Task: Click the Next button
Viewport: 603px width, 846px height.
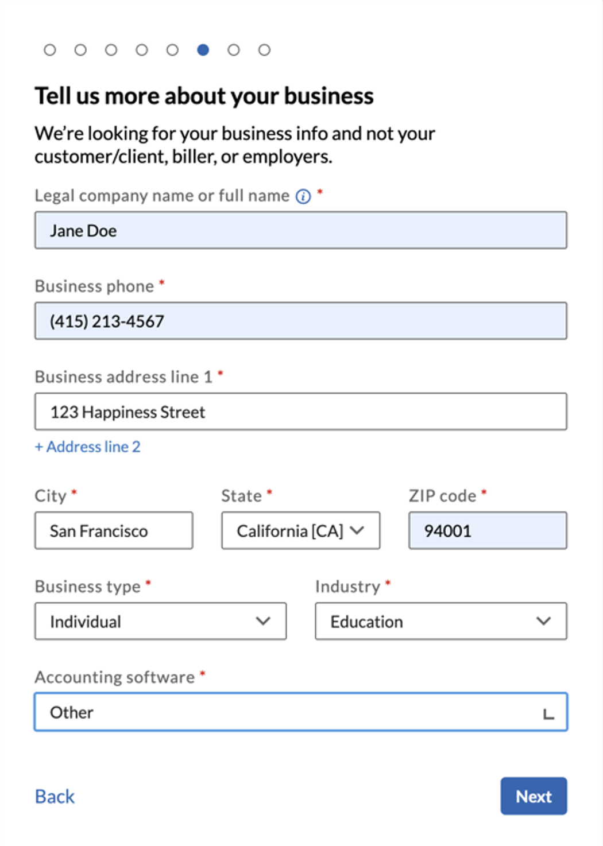Action: coord(534,796)
